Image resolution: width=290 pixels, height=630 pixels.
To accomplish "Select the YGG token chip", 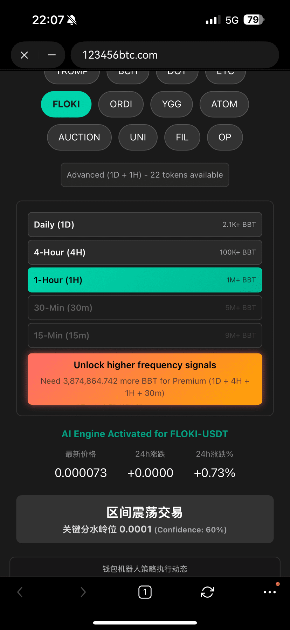I will (172, 104).
